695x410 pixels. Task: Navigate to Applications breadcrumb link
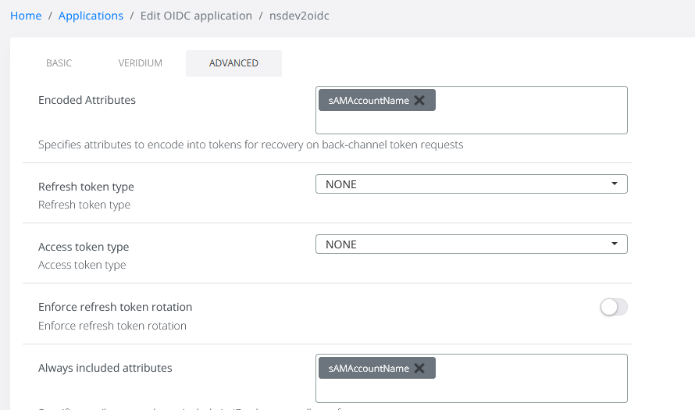coord(91,16)
